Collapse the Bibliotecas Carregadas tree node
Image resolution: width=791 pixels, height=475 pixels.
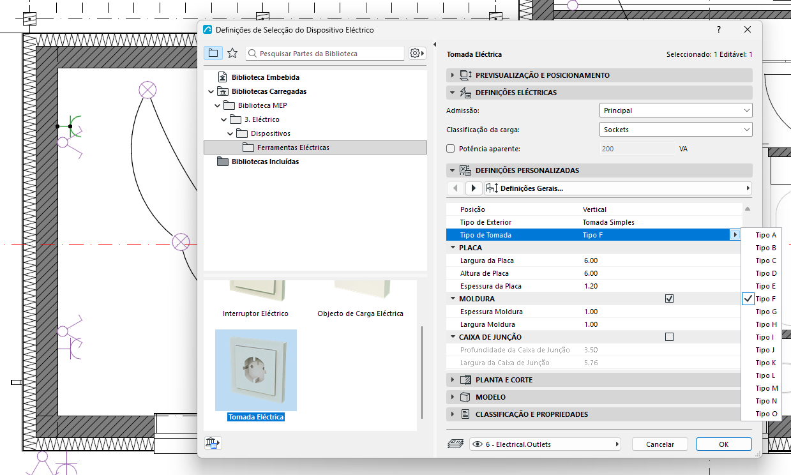pos(211,91)
